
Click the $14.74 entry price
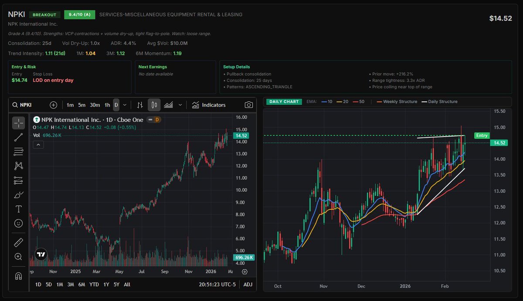coord(19,80)
